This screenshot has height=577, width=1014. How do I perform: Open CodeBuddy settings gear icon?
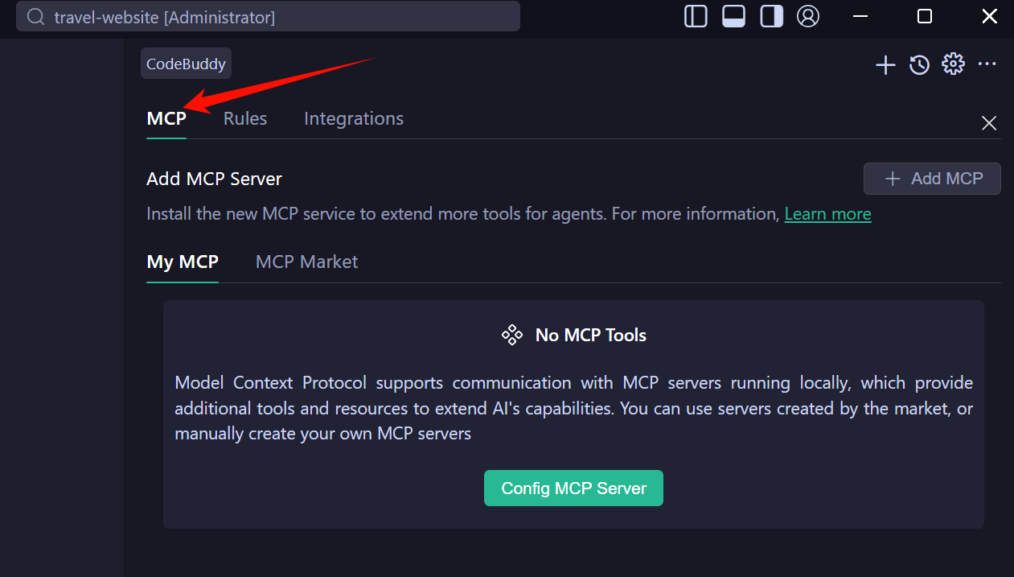pyautogui.click(x=953, y=64)
